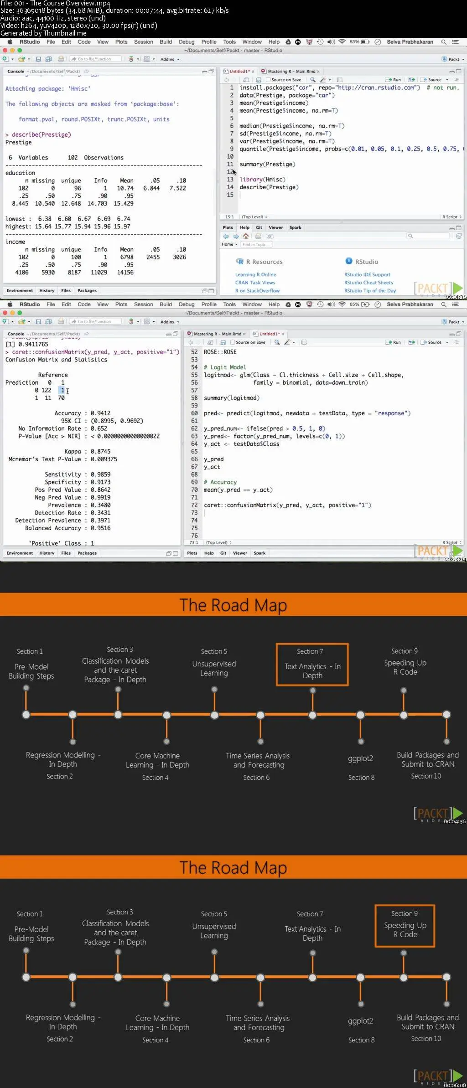The width and height of the screenshot is (467, 1088).
Task: Open R on StackOverflow link
Action: (257, 291)
